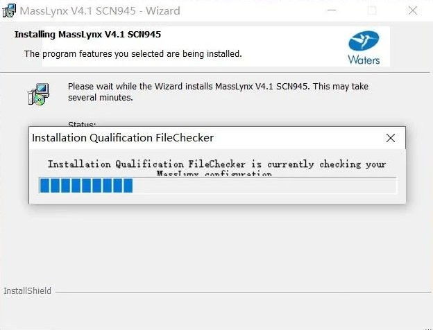The width and height of the screenshot is (433, 330).
Task: Close the Installation Qualification FileChecker dialog
Action: (391, 138)
